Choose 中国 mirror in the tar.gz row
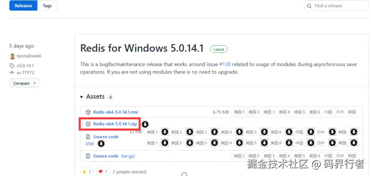 click(328, 156)
